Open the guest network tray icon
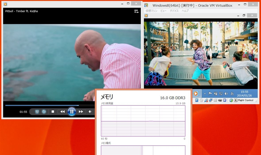Screen dimensions: 261x155 point(221,94)
